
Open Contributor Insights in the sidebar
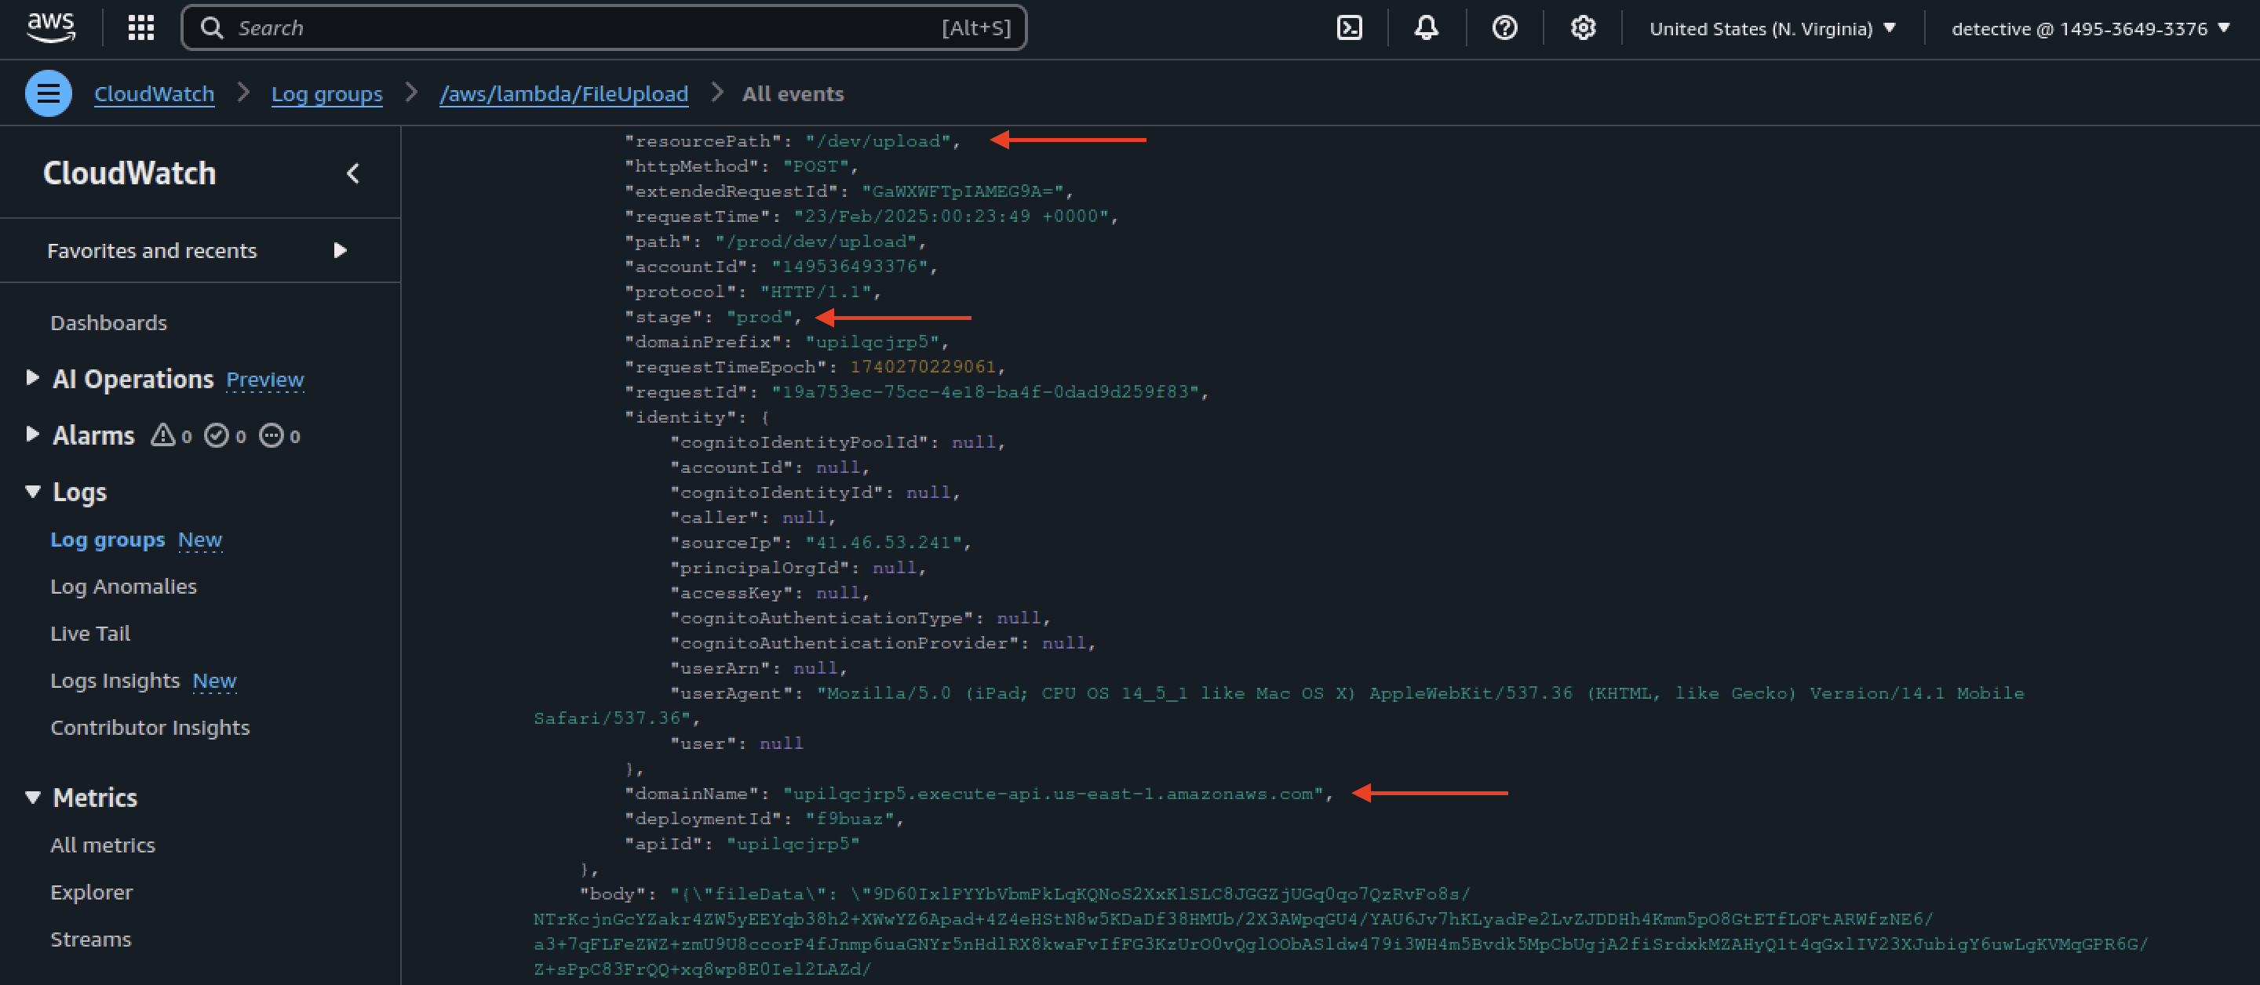click(150, 727)
